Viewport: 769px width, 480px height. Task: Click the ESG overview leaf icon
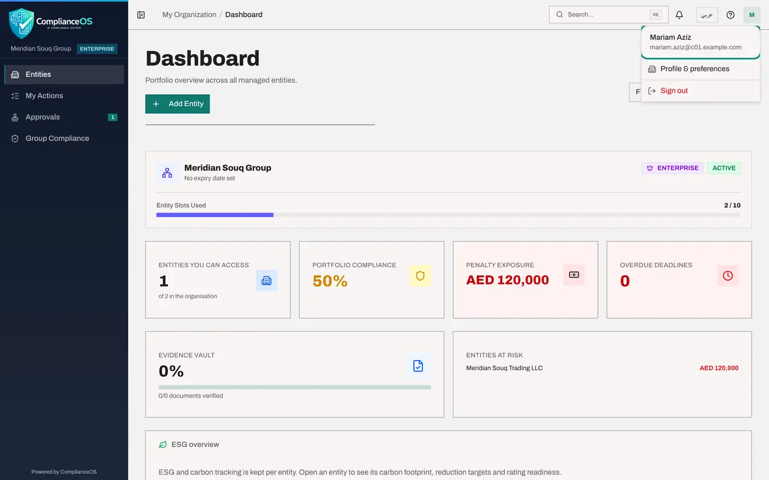click(x=163, y=445)
